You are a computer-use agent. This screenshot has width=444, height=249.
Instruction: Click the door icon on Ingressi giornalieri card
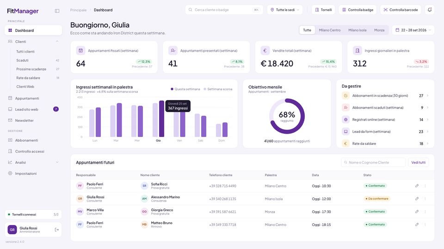point(358,51)
